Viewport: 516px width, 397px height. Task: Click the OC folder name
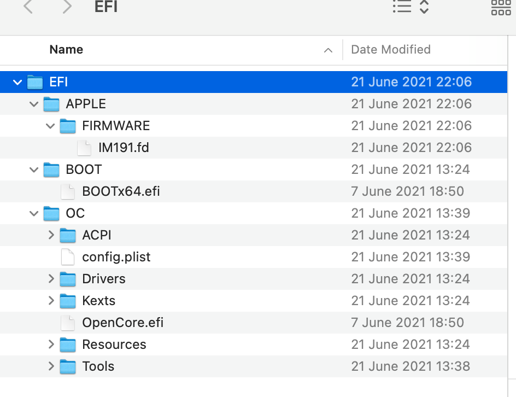click(x=75, y=213)
